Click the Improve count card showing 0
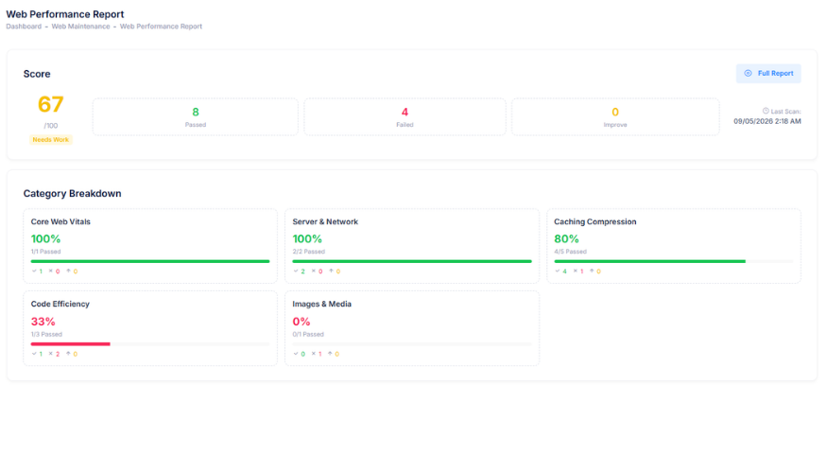This screenshot has height=455, width=827. click(x=615, y=116)
